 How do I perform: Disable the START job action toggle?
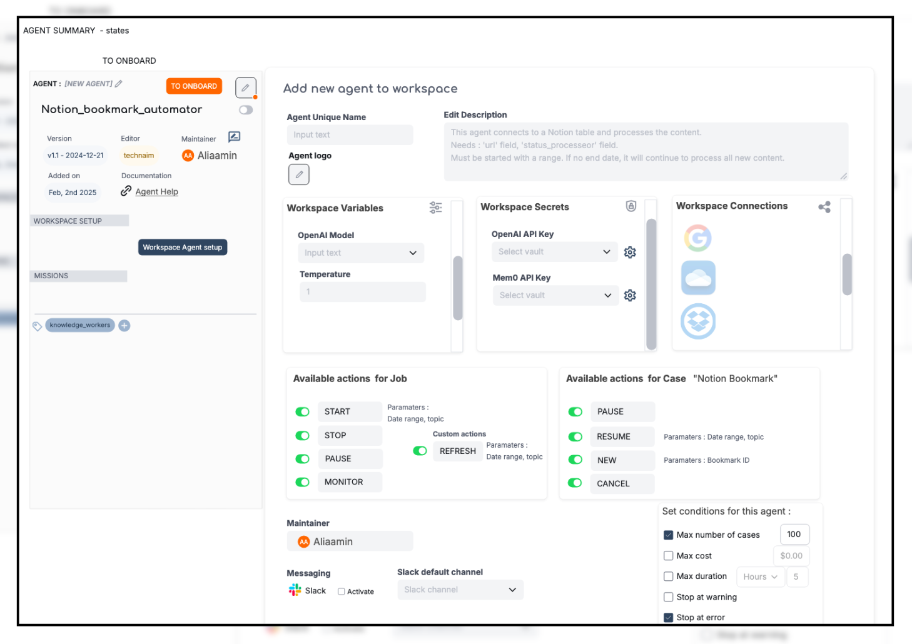(302, 411)
